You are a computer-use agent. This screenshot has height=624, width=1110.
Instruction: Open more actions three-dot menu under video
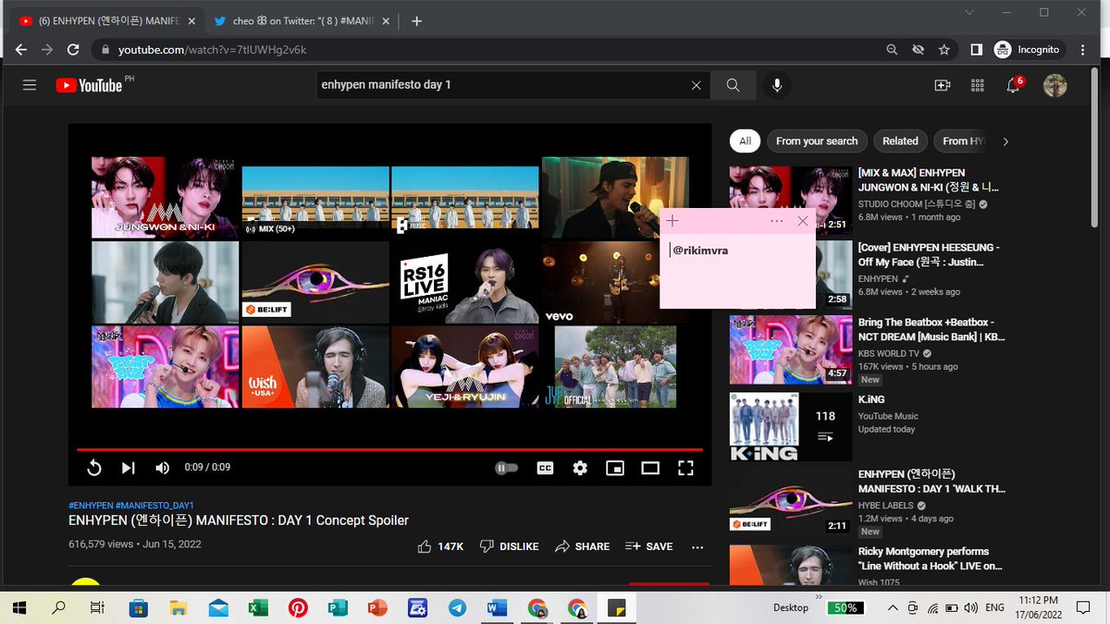[697, 546]
